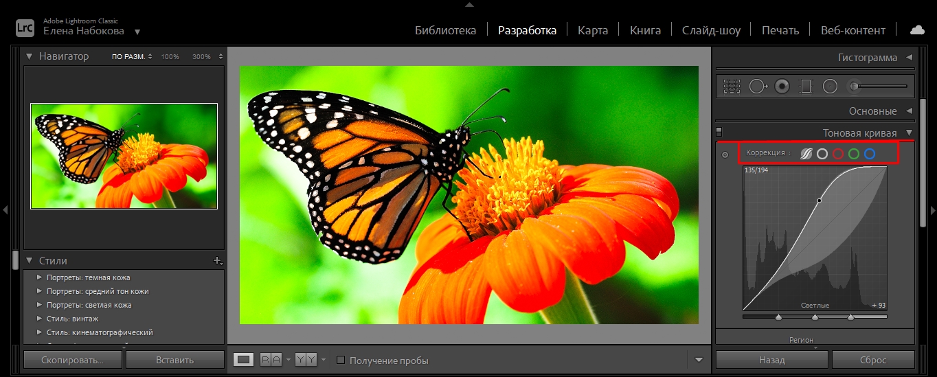Collapse the Тоновая кривая panel
This screenshot has width=937, height=377.
click(909, 133)
